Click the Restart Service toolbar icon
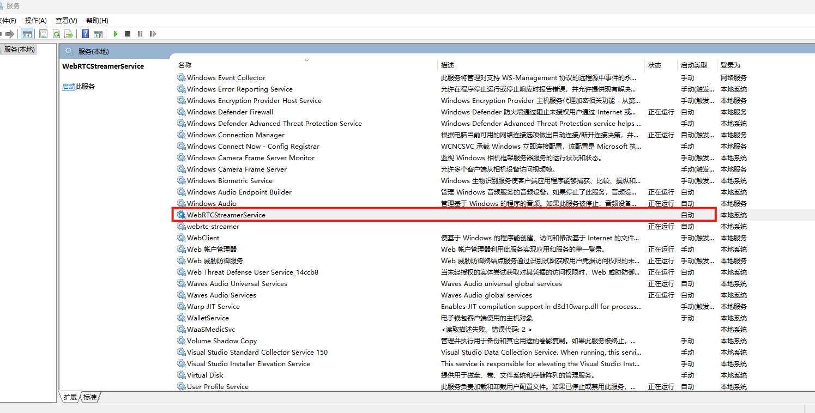This screenshot has width=815, height=413. click(153, 34)
